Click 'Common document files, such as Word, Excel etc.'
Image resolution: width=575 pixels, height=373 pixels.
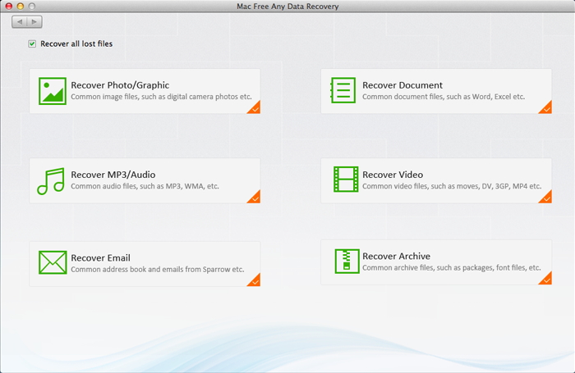pyautogui.click(x=444, y=97)
